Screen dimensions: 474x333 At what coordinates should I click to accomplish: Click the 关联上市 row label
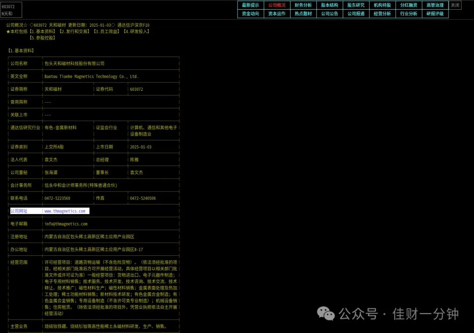pos(19,115)
